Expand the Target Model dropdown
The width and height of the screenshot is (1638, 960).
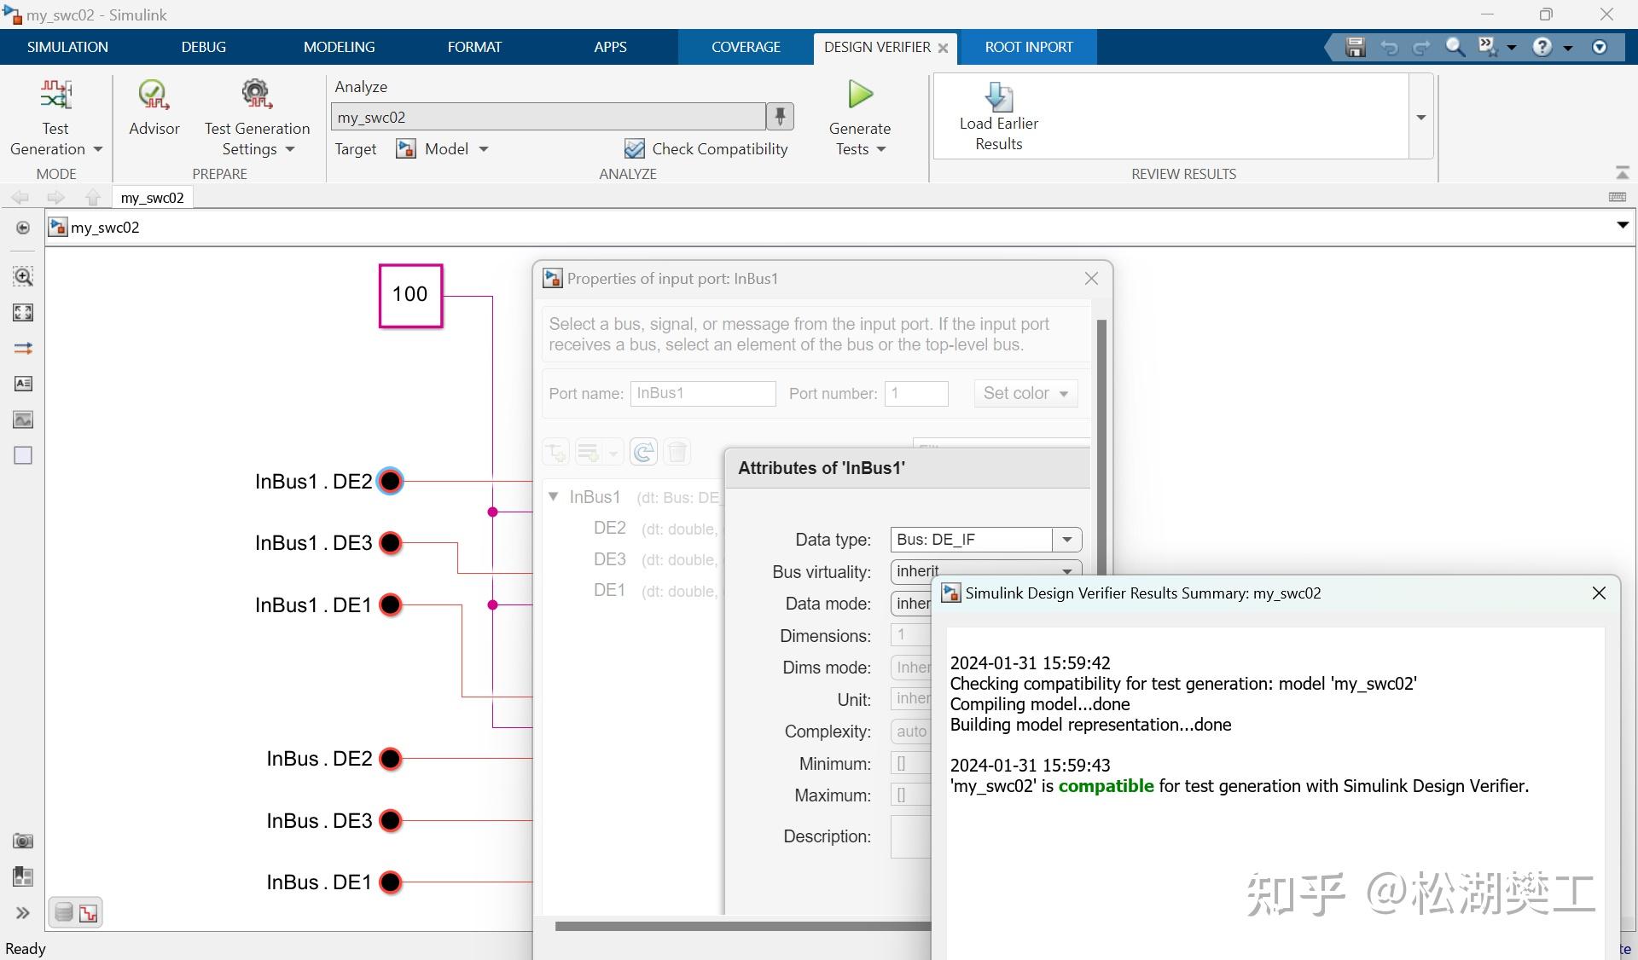pos(484,149)
